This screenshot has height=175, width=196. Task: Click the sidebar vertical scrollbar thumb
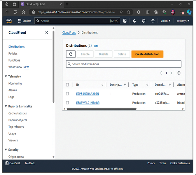53,67
